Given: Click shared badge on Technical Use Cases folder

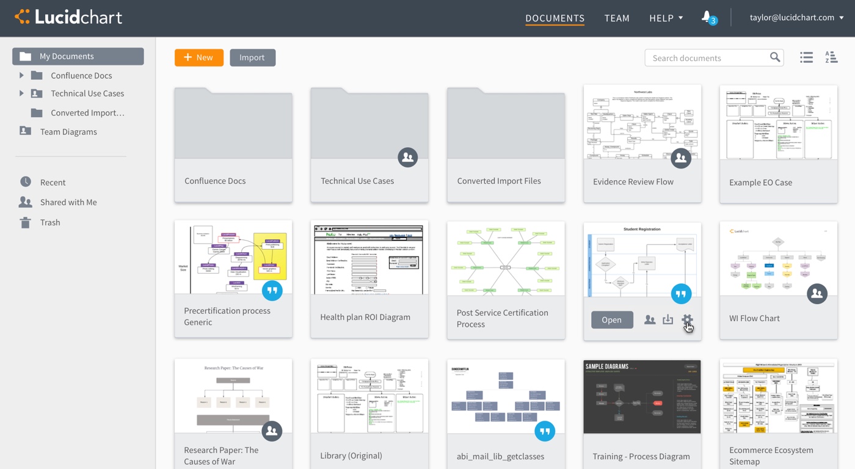Looking at the screenshot, I should click(x=408, y=158).
